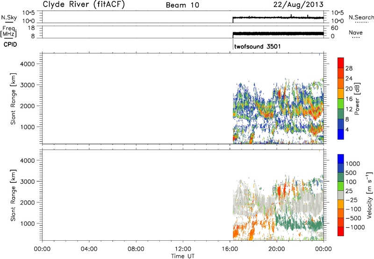374x259 pixels.
Task: Click the left '10^5' noise axis tick
Action: [x=29, y=13]
